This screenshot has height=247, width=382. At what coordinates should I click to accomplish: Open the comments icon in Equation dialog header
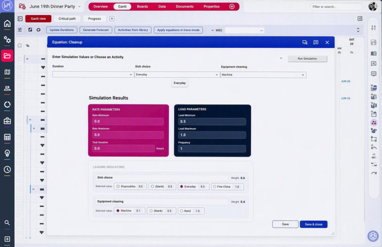(305, 43)
